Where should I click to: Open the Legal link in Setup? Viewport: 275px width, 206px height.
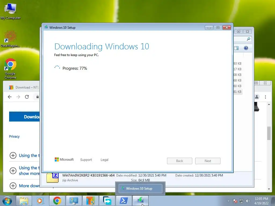104,160
